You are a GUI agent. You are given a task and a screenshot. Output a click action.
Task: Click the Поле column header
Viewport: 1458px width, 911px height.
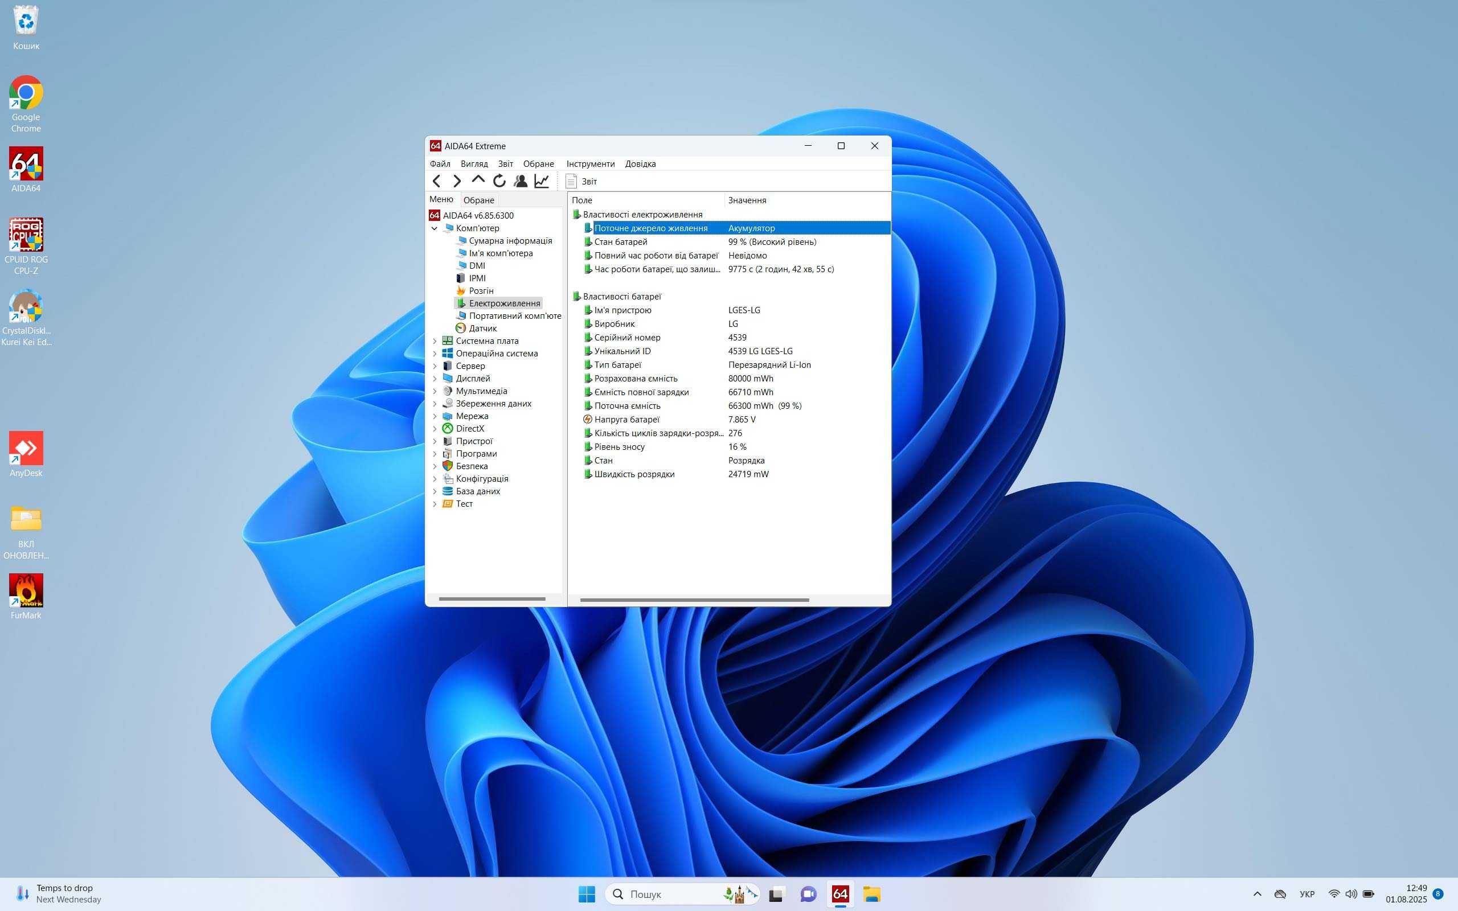click(x=646, y=200)
